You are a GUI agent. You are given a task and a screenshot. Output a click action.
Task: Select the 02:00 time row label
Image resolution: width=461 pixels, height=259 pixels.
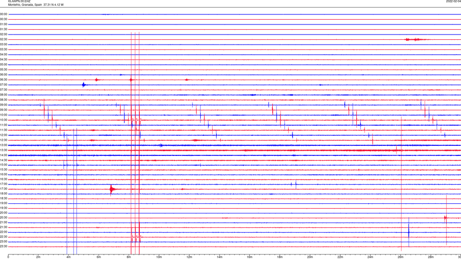pyautogui.click(x=3, y=35)
